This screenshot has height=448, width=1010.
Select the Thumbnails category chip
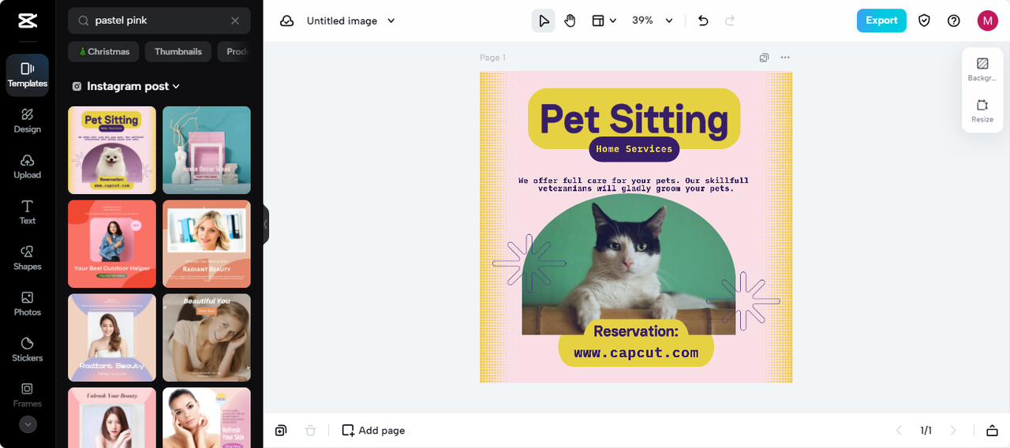pos(178,52)
